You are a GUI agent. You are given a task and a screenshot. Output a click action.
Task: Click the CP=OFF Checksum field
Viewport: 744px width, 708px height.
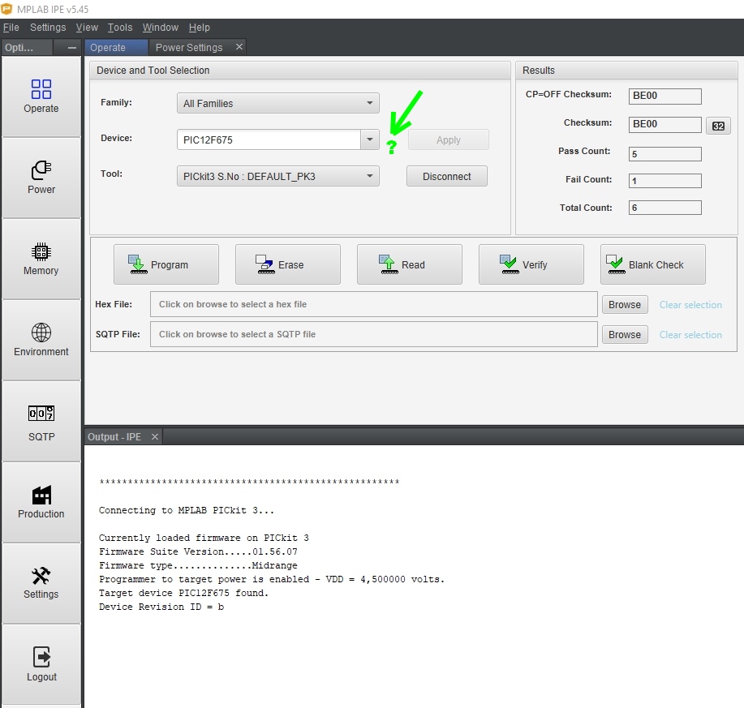coord(664,96)
